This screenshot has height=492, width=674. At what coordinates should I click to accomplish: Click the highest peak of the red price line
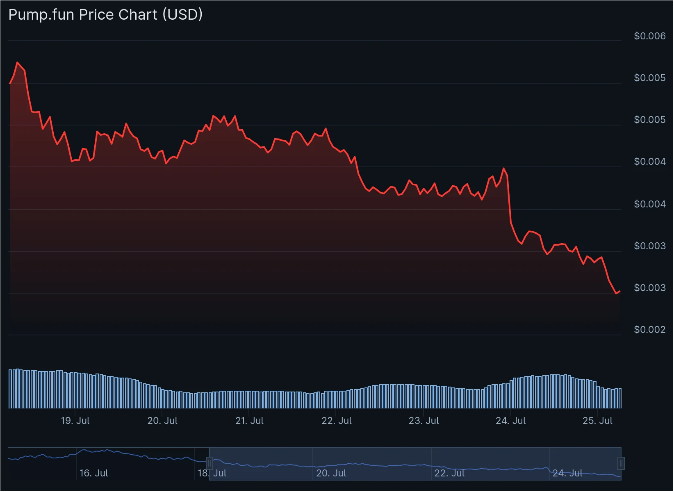(17, 62)
